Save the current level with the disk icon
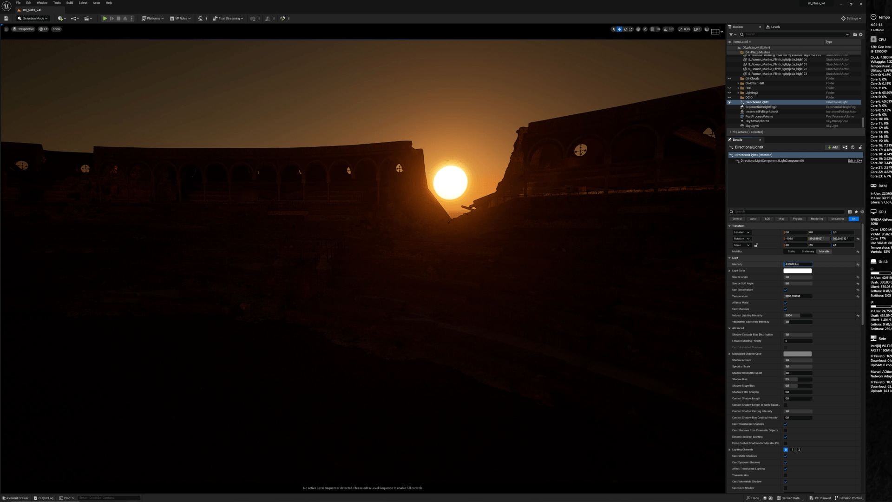The image size is (892, 502). point(6,19)
